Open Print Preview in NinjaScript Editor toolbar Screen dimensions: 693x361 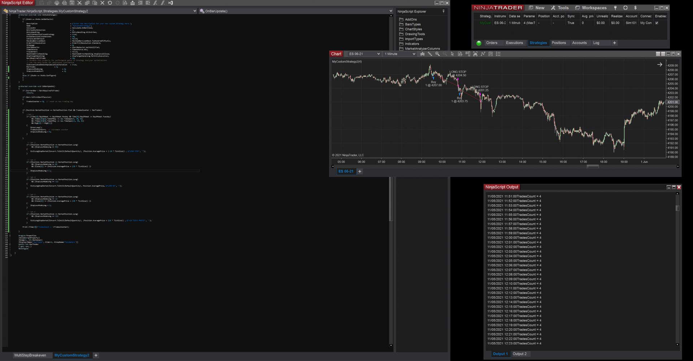(x=64, y=3)
